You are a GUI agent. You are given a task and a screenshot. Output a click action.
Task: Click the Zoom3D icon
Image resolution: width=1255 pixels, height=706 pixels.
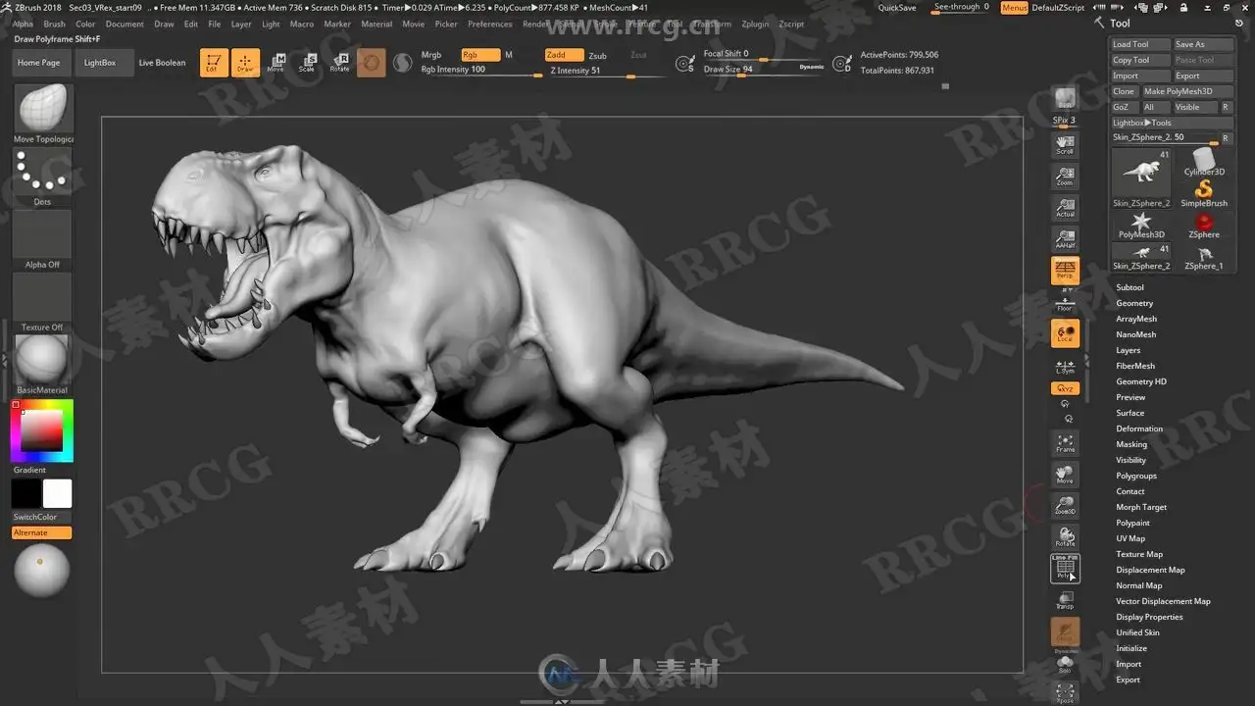point(1065,505)
